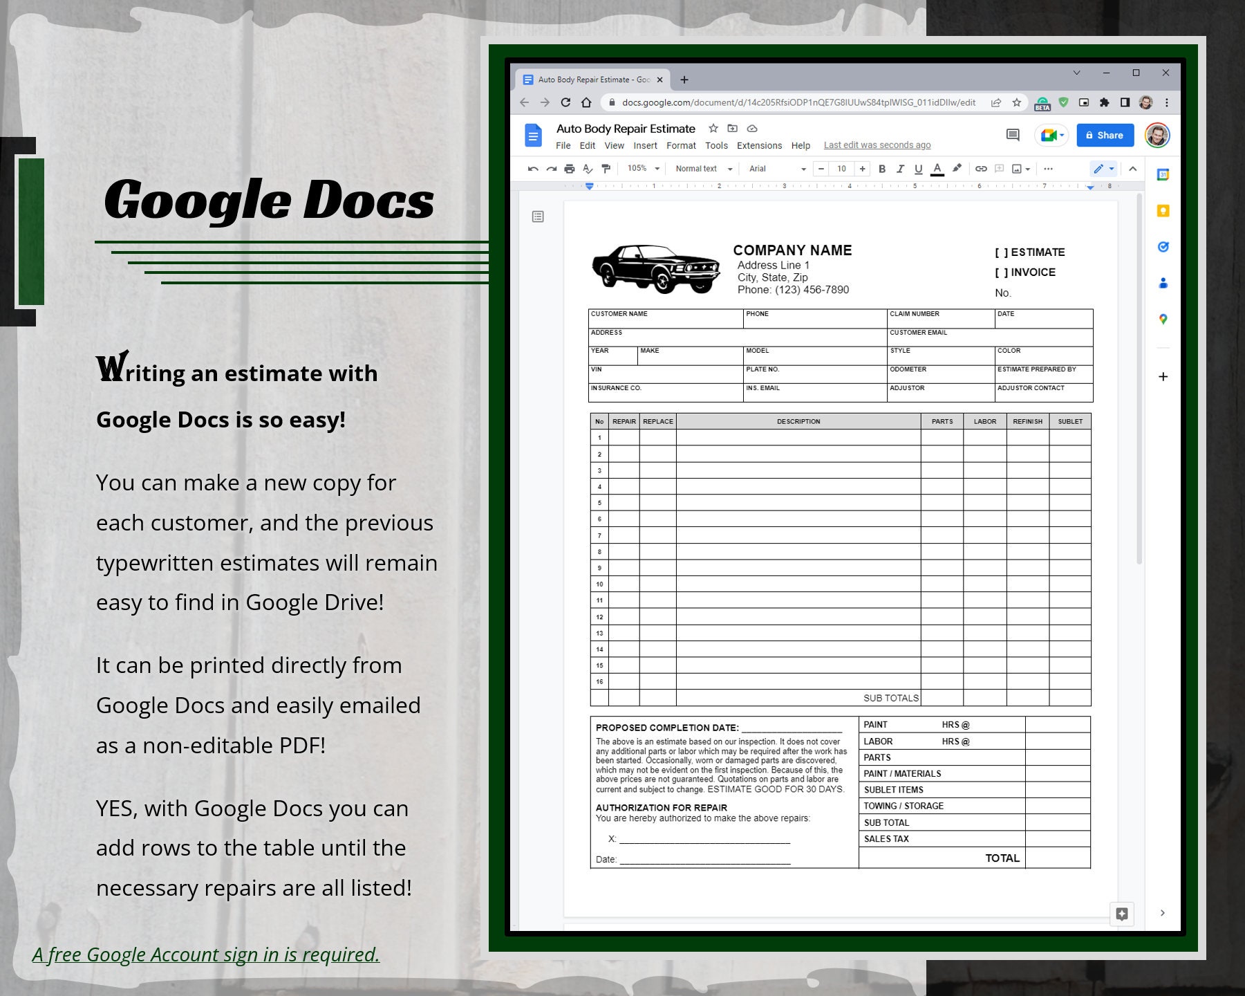Click the vertical document scrollbar

point(1139,378)
